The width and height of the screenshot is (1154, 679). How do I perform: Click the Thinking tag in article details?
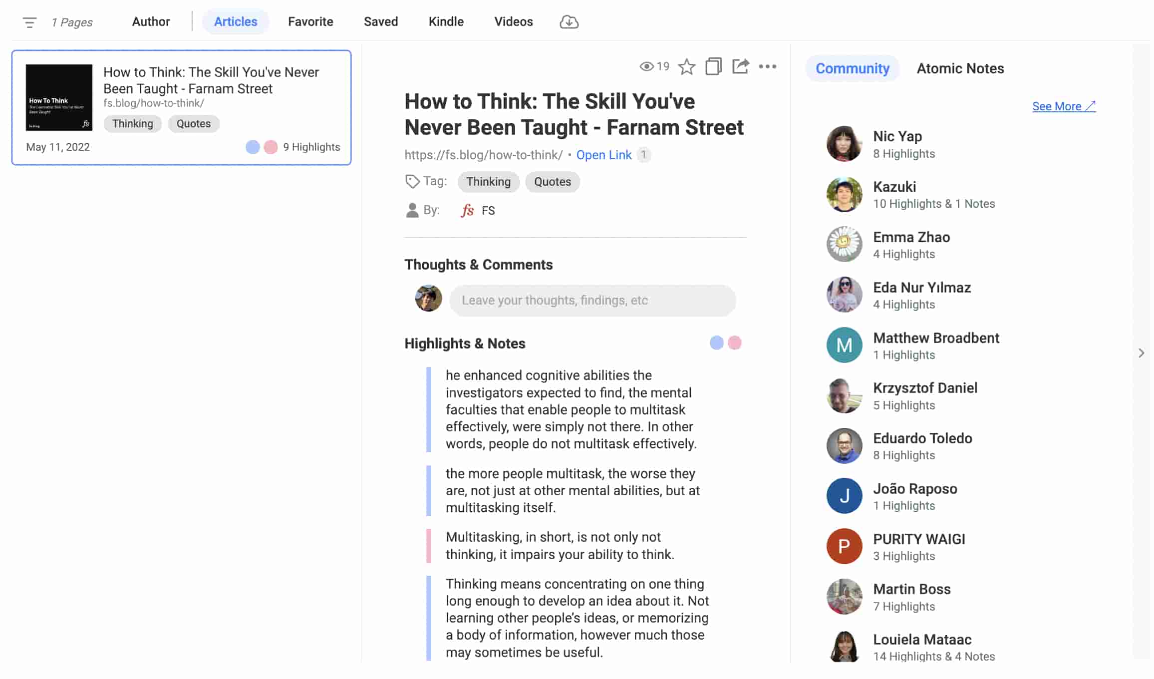click(x=489, y=182)
